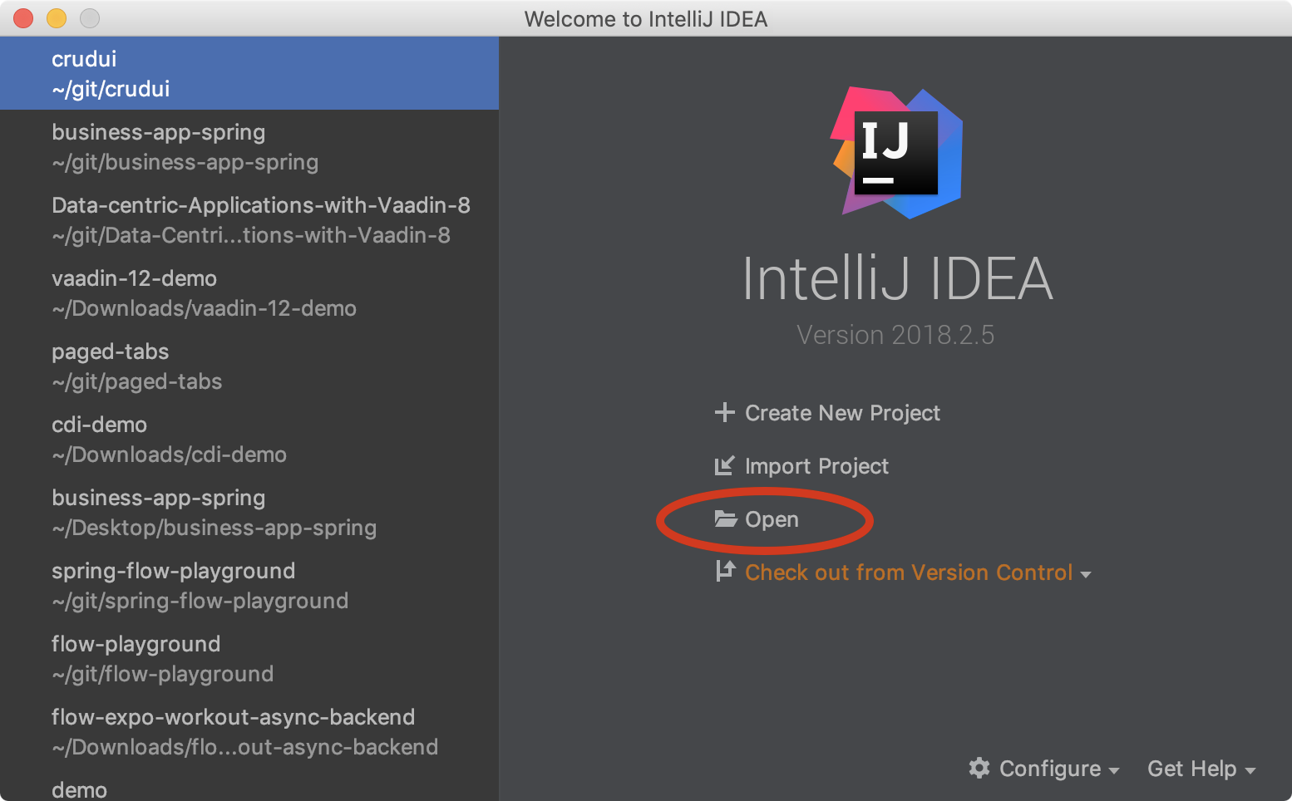Open the cdi-demo project
Viewport: 1292px width, 801px height.
(249, 439)
